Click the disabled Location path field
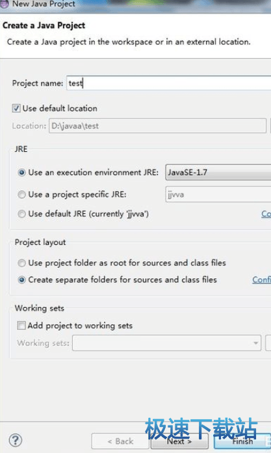Viewport: 271px width, 453px height. click(157, 126)
